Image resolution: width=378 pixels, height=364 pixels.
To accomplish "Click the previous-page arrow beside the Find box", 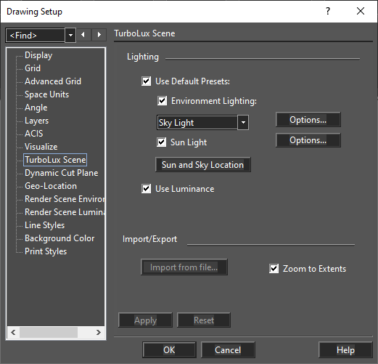I will pyautogui.click(x=83, y=35).
